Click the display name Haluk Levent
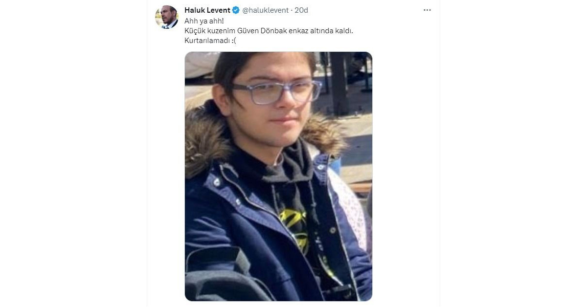 (207, 10)
